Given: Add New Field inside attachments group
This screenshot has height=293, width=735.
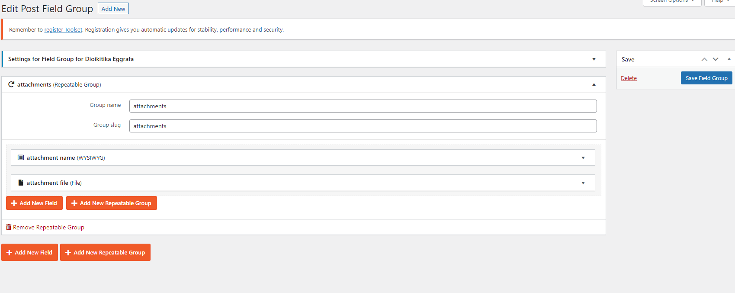Looking at the screenshot, I should pos(34,203).
